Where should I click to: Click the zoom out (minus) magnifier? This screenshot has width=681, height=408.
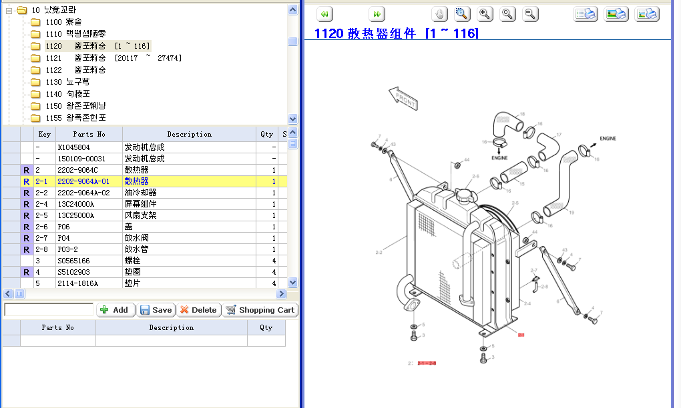pos(530,14)
